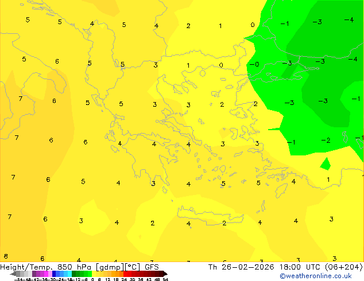Pick the bright yellow swatch in the legend
This screenshot has height=281, width=364.
(x=94, y=274)
